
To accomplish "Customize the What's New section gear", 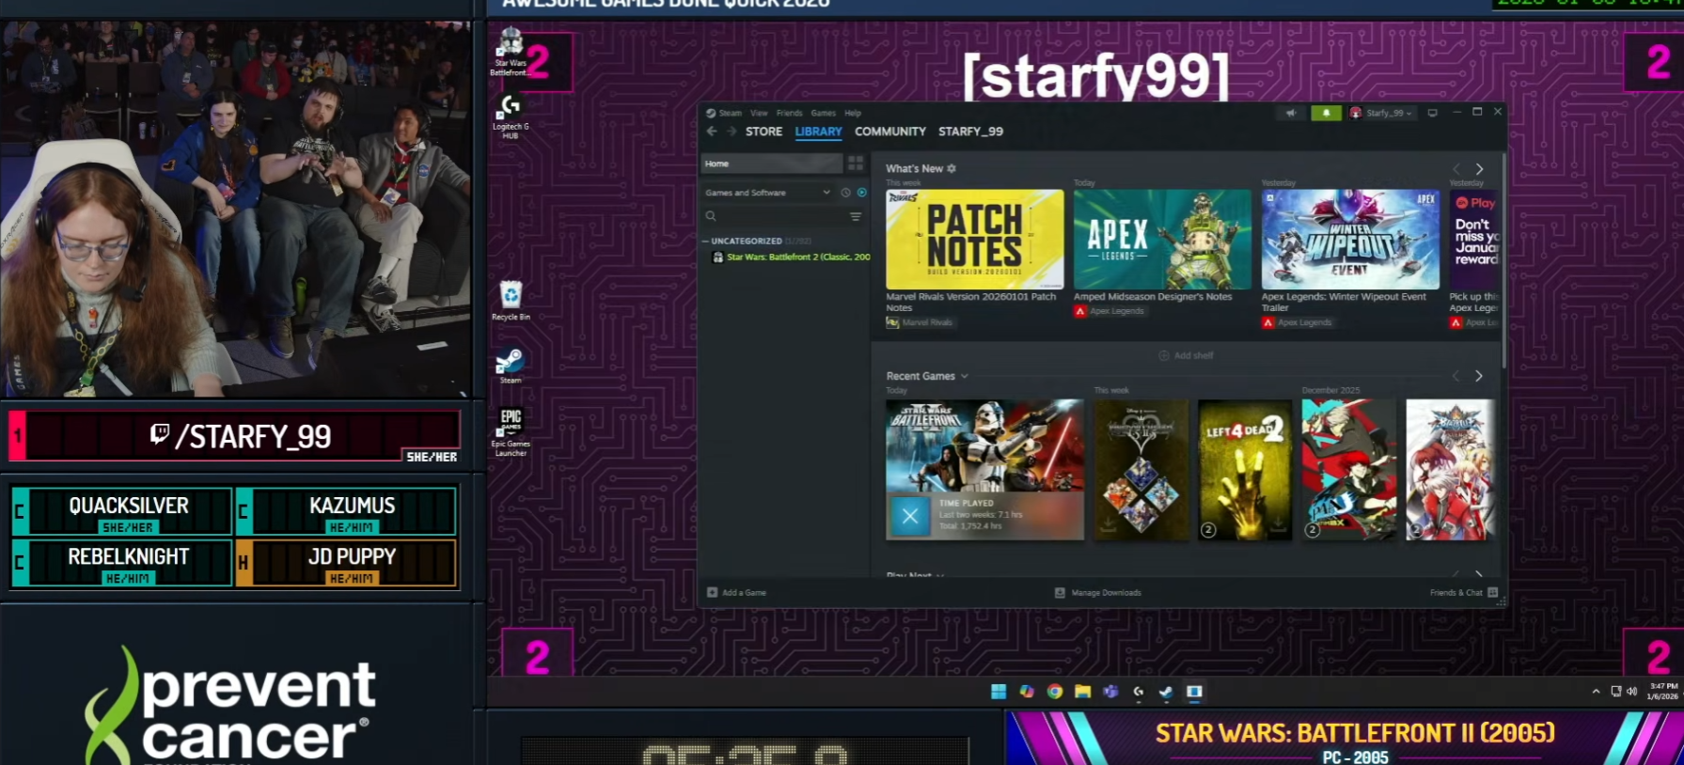I will [x=952, y=169].
